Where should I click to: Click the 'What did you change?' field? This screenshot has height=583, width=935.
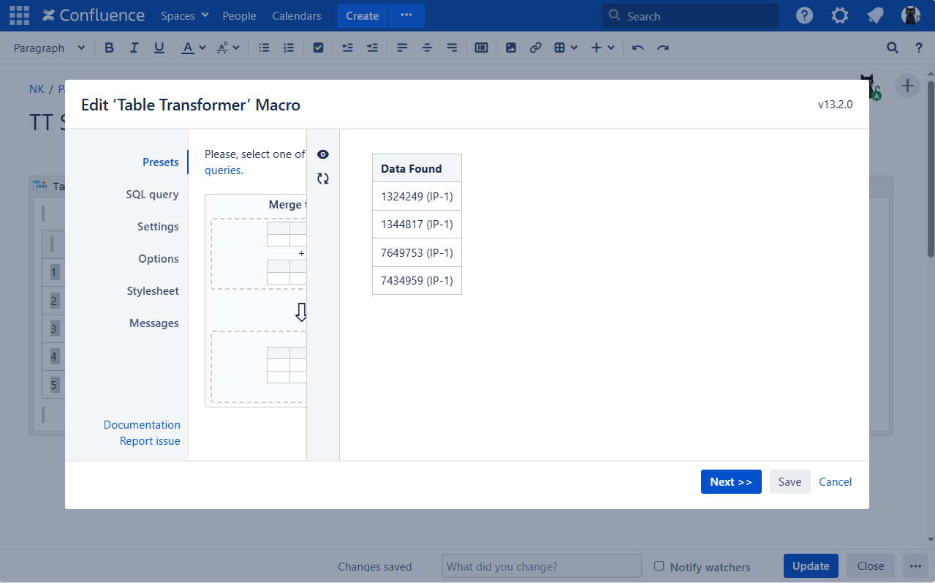(541, 566)
